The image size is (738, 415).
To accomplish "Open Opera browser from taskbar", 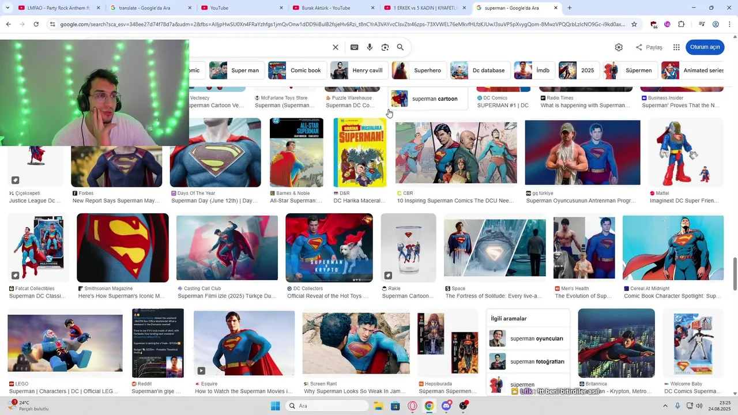I will 412,406.
